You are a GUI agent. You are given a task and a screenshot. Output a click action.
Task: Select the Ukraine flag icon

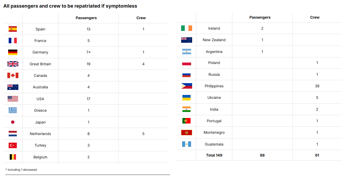click(187, 98)
